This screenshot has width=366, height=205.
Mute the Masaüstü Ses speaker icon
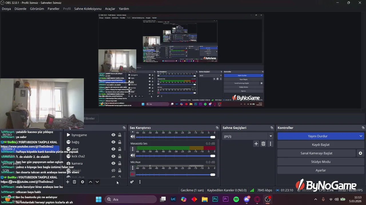tap(133, 155)
